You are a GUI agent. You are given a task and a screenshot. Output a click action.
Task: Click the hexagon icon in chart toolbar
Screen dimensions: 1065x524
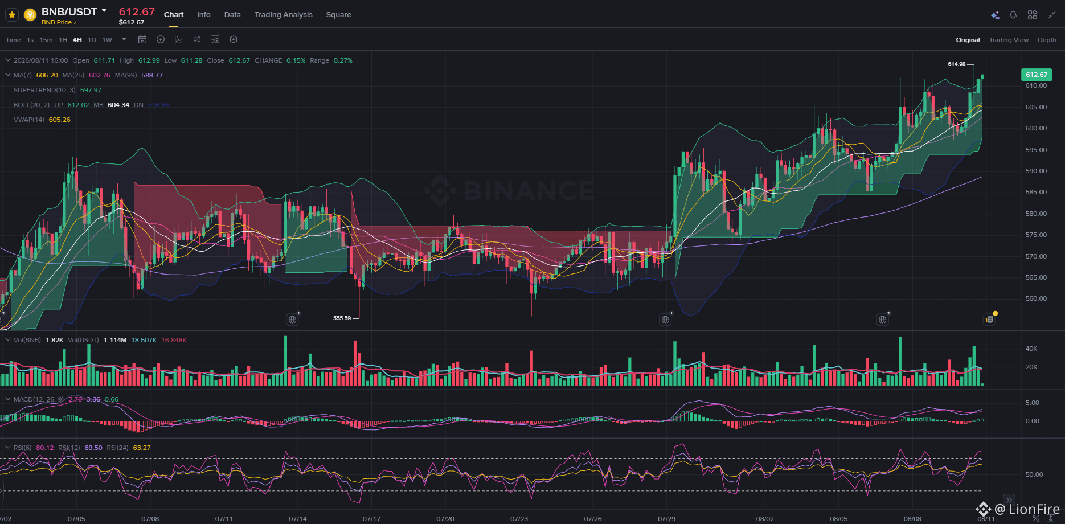[234, 39]
